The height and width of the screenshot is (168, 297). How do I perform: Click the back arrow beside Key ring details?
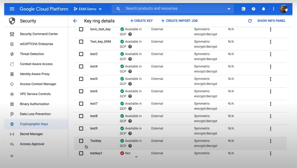75,21
